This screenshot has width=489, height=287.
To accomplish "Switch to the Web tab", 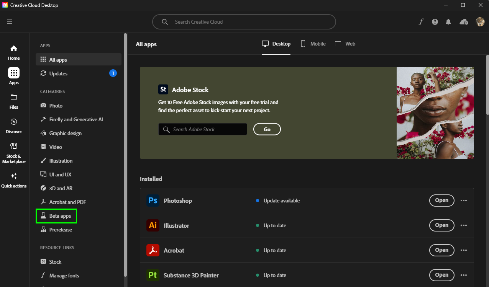I will click(345, 44).
